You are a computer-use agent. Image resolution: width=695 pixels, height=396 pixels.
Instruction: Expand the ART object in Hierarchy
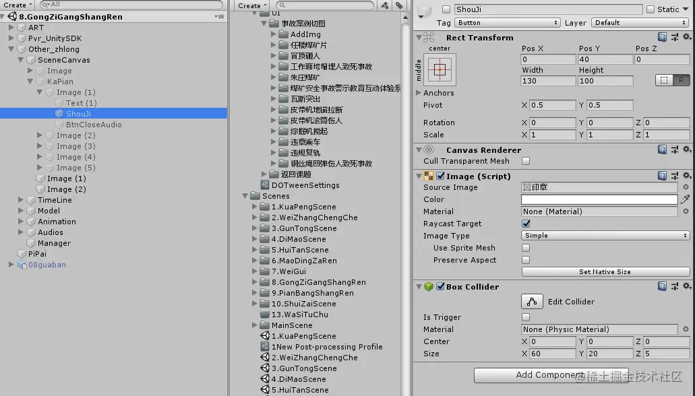coord(11,28)
